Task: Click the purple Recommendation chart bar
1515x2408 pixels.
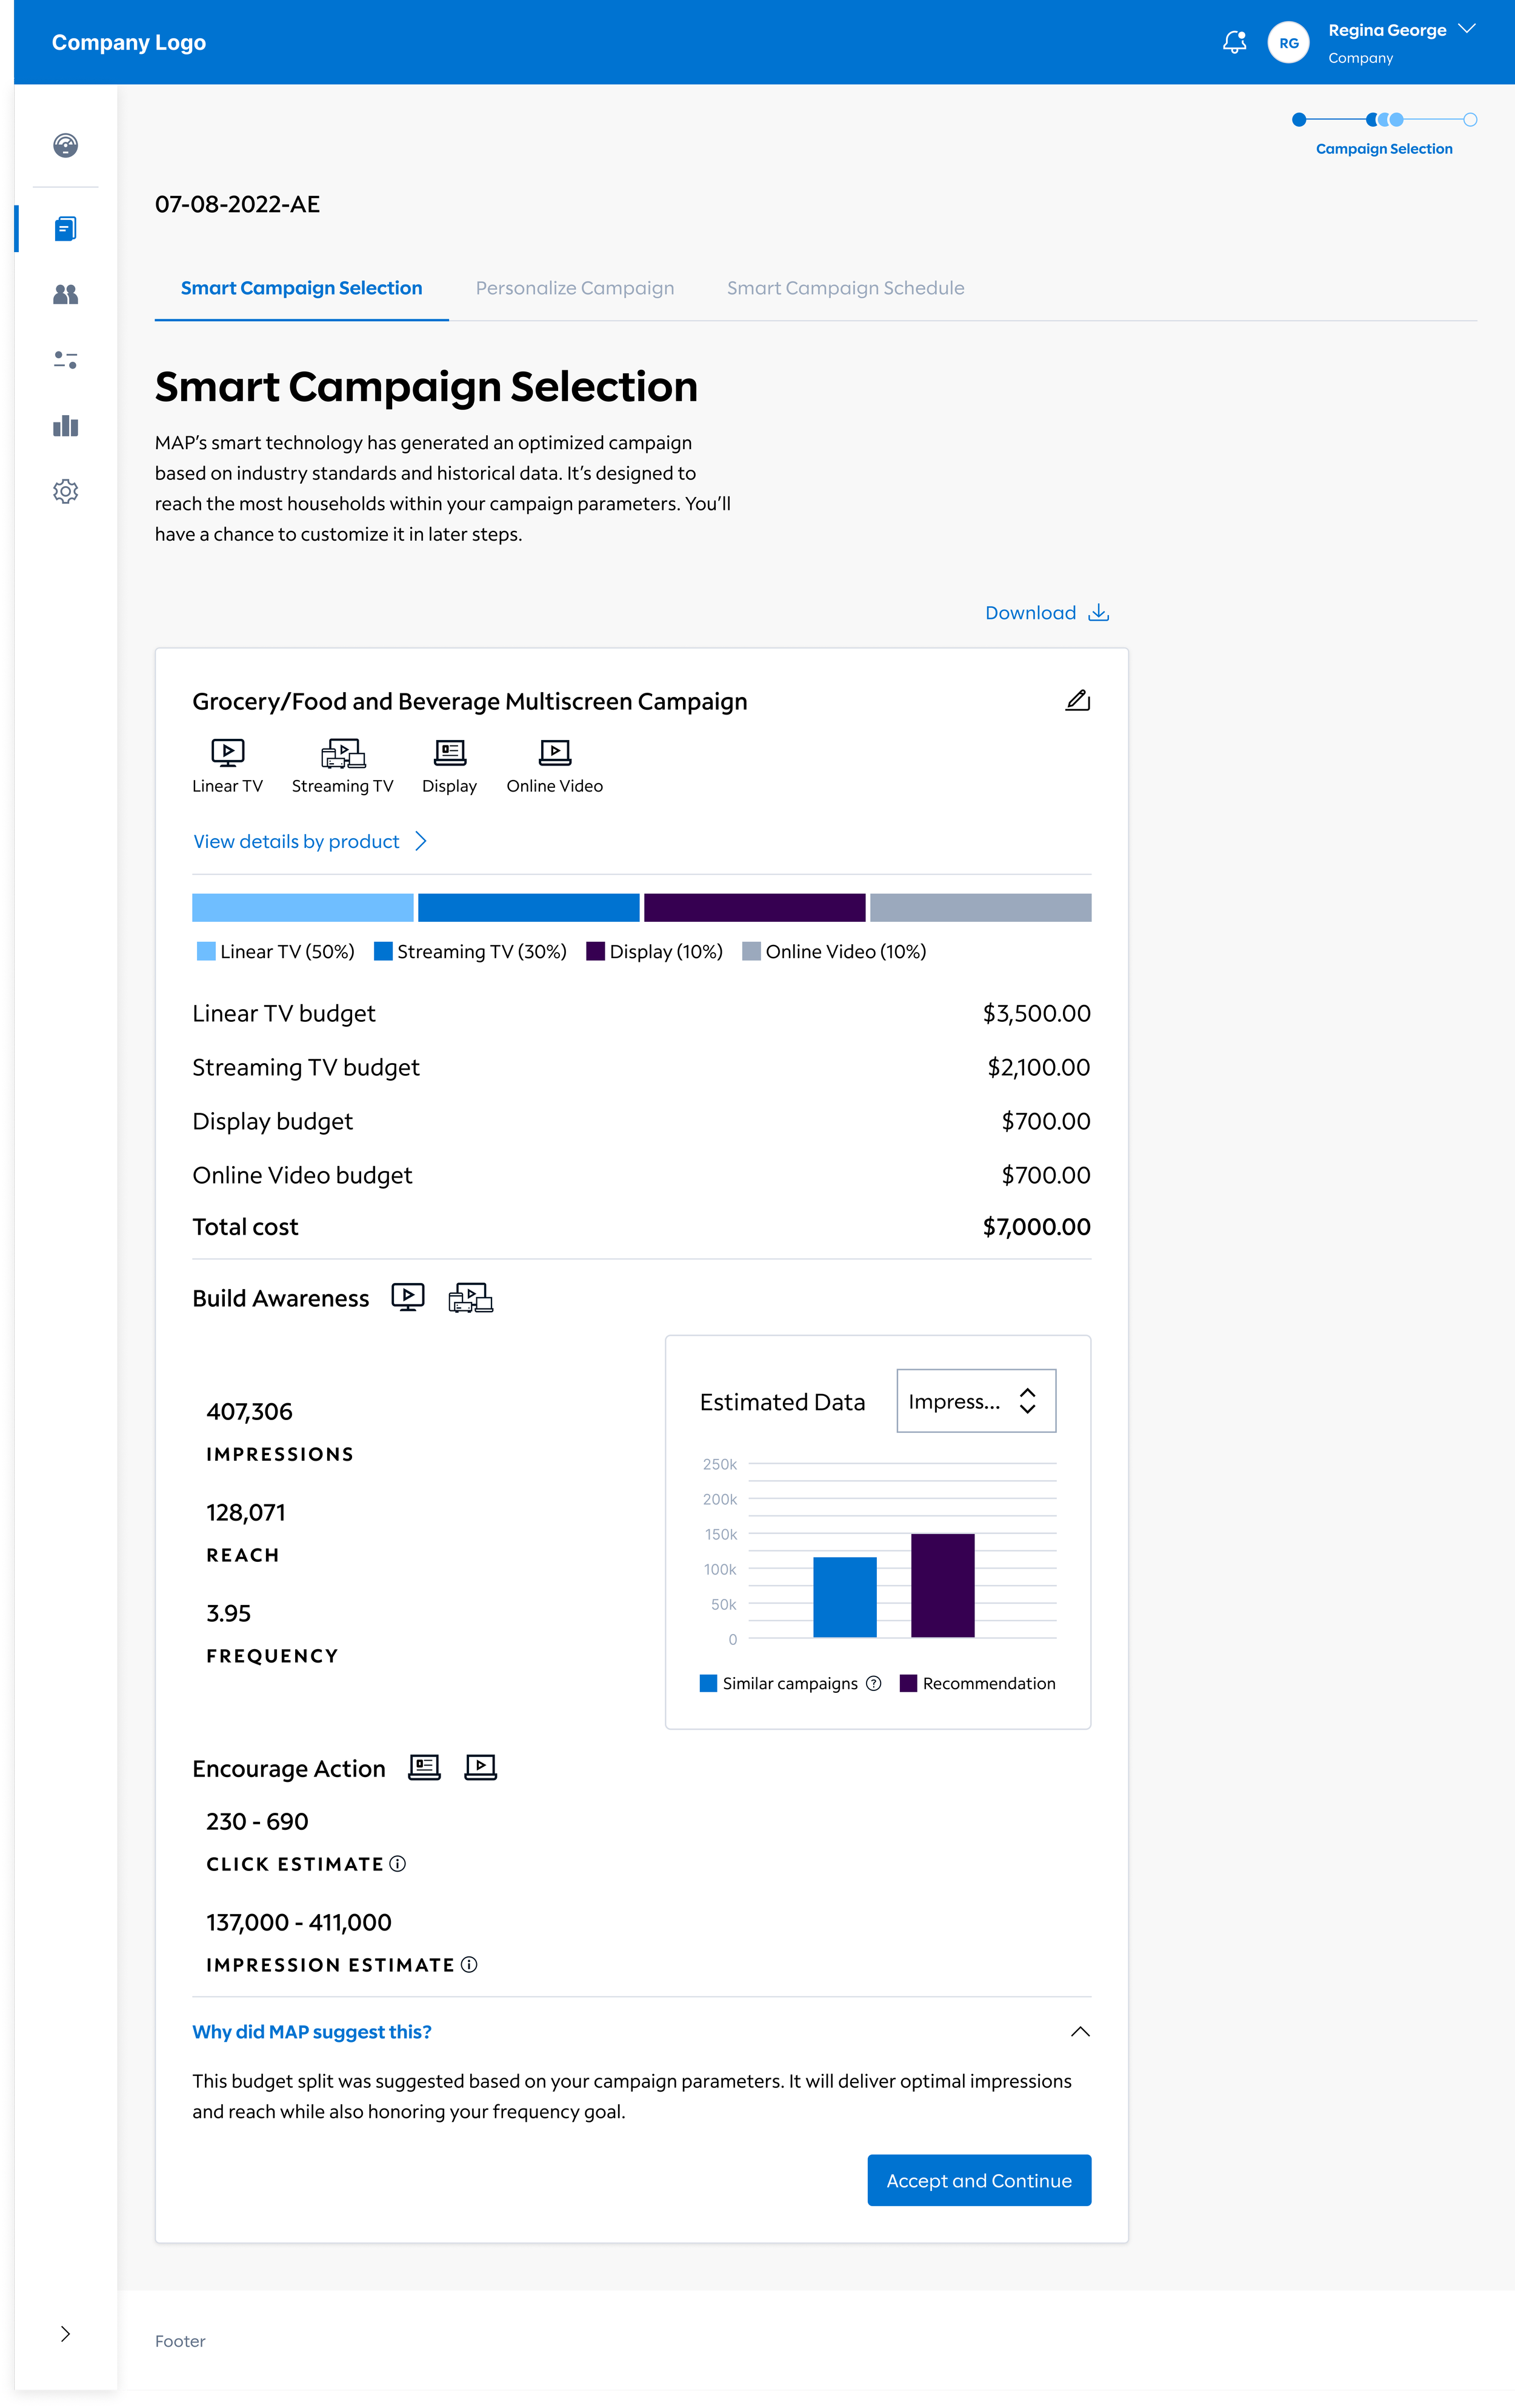Action: pyautogui.click(x=943, y=1585)
